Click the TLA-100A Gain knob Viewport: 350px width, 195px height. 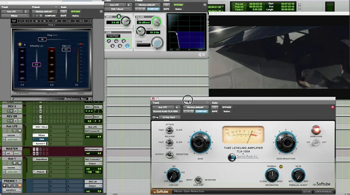pyautogui.click(x=200, y=142)
